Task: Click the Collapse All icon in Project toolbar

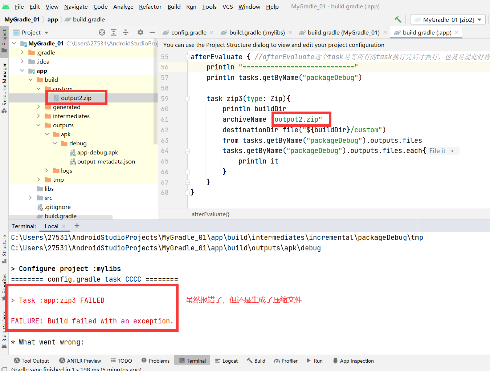Action: coord(126,32)
